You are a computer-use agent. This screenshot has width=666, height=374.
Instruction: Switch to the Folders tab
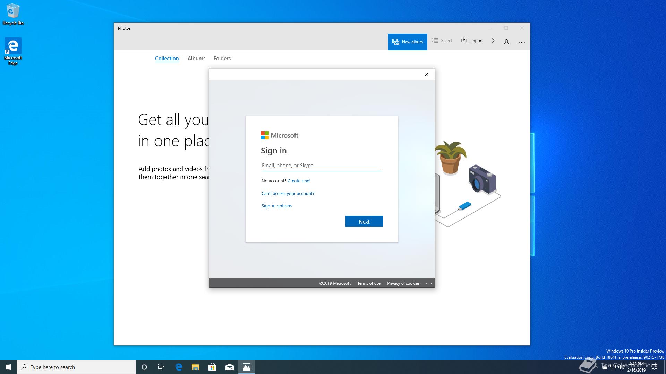tap(222, 59)
